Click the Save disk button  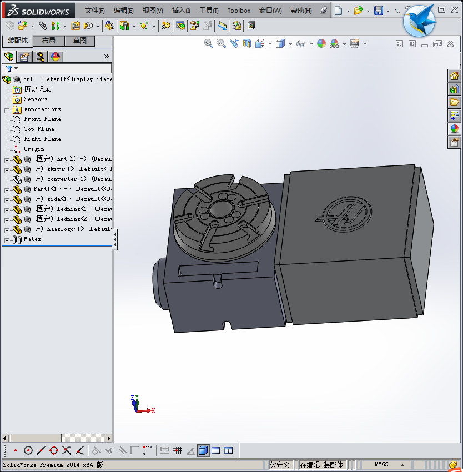(x=379, y=11)
